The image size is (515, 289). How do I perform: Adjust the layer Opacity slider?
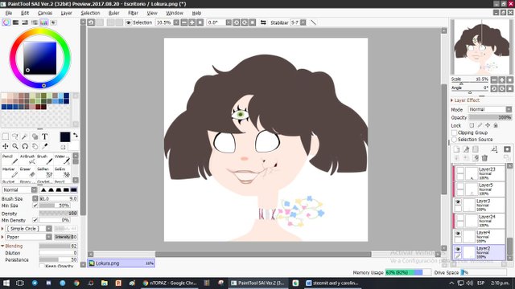pyautogui.click(x=490, y=117)
